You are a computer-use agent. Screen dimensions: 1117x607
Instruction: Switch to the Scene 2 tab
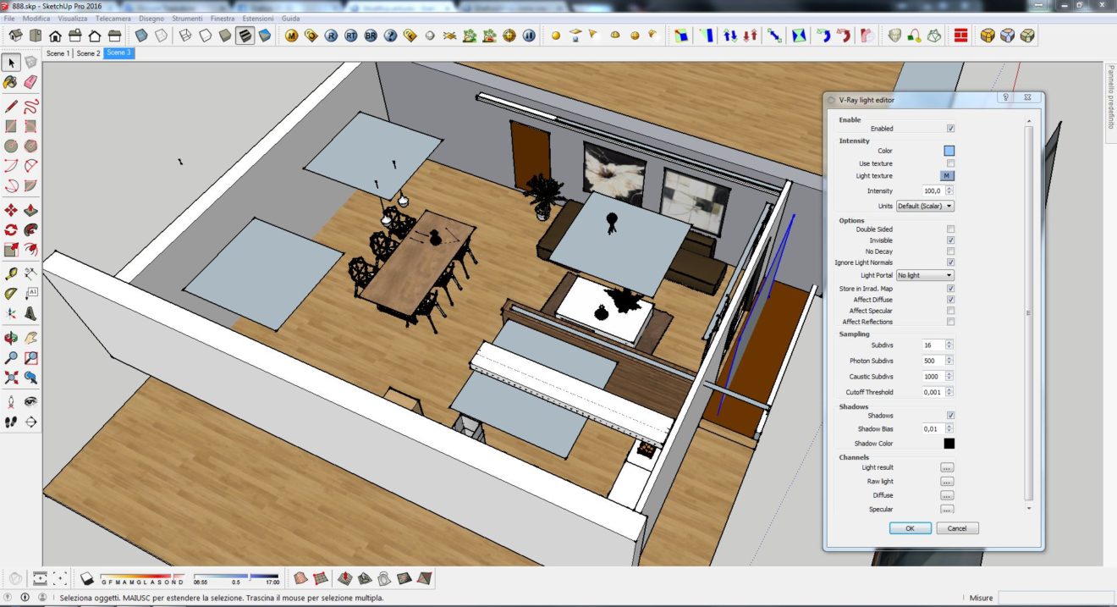[88, 53]
